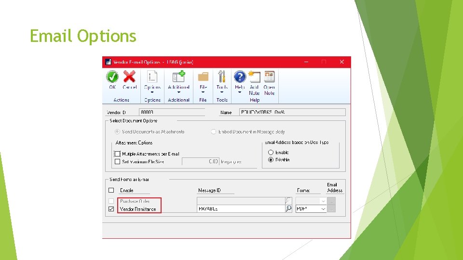Click the Vendor ID field
This screenshot has height=260, width=463.
(x=172, y=112)
